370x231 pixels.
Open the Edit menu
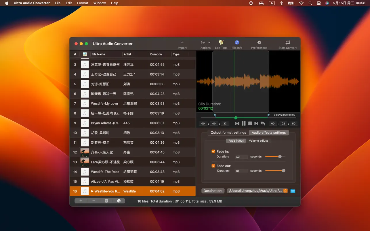69,3
